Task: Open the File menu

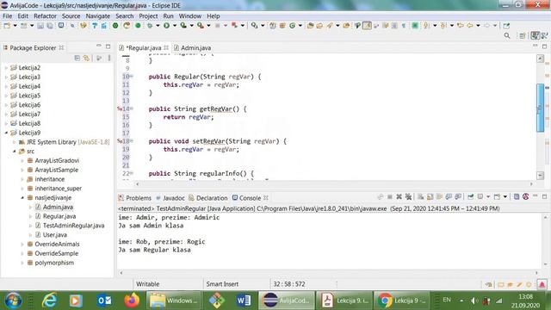Action: [7, 16]
